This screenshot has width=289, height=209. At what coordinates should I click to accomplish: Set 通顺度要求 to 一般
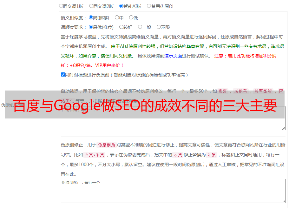click(140, 27)
